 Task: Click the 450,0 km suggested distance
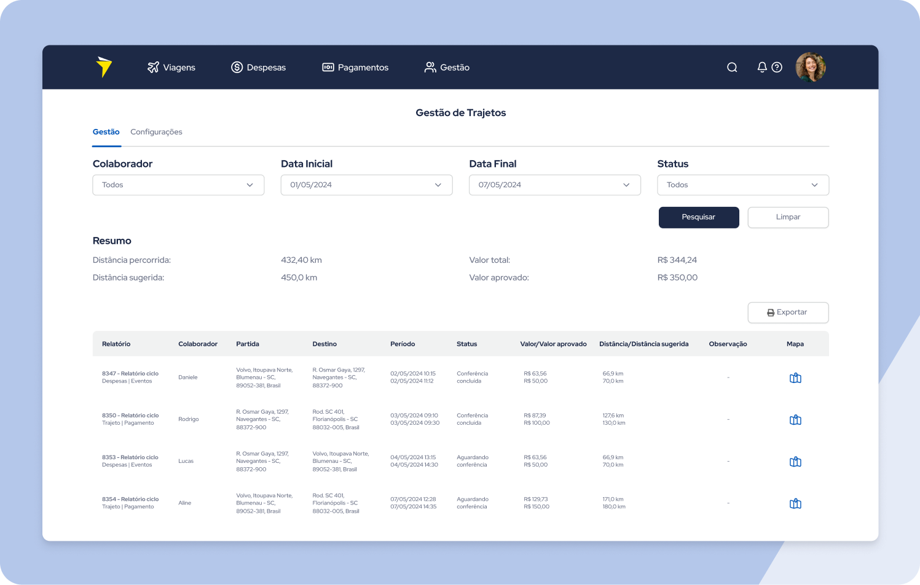tap(299, 277)
